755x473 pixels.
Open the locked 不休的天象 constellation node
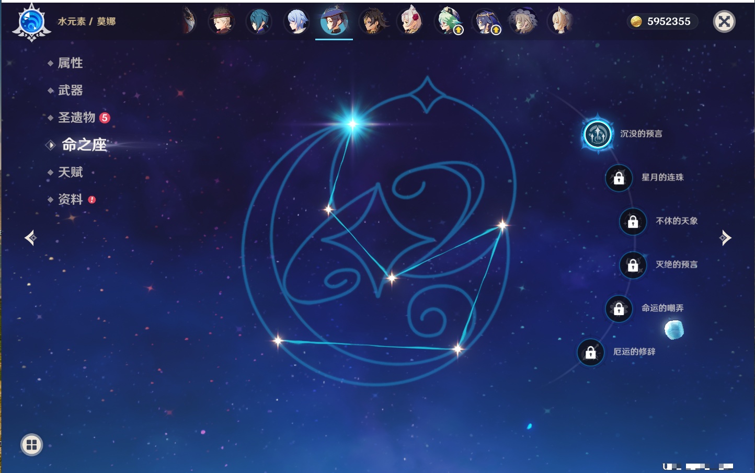633,221
